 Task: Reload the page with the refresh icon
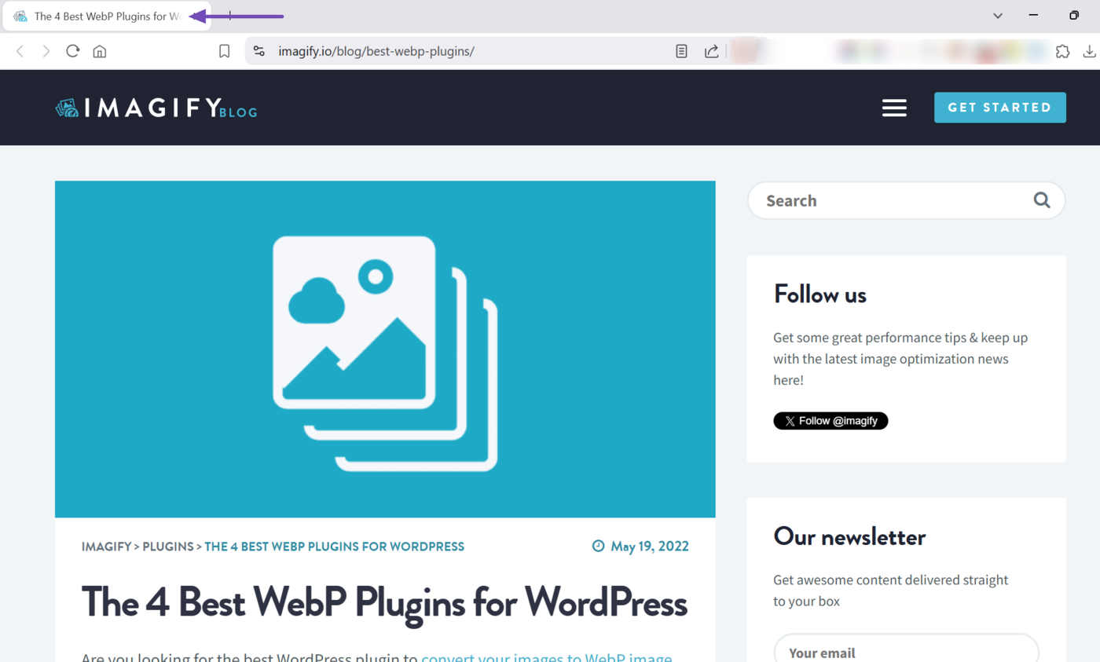point(73,52)
